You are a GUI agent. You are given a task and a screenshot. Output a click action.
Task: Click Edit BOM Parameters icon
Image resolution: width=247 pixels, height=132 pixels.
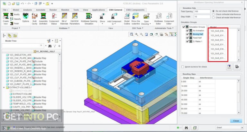coord(75,16)
